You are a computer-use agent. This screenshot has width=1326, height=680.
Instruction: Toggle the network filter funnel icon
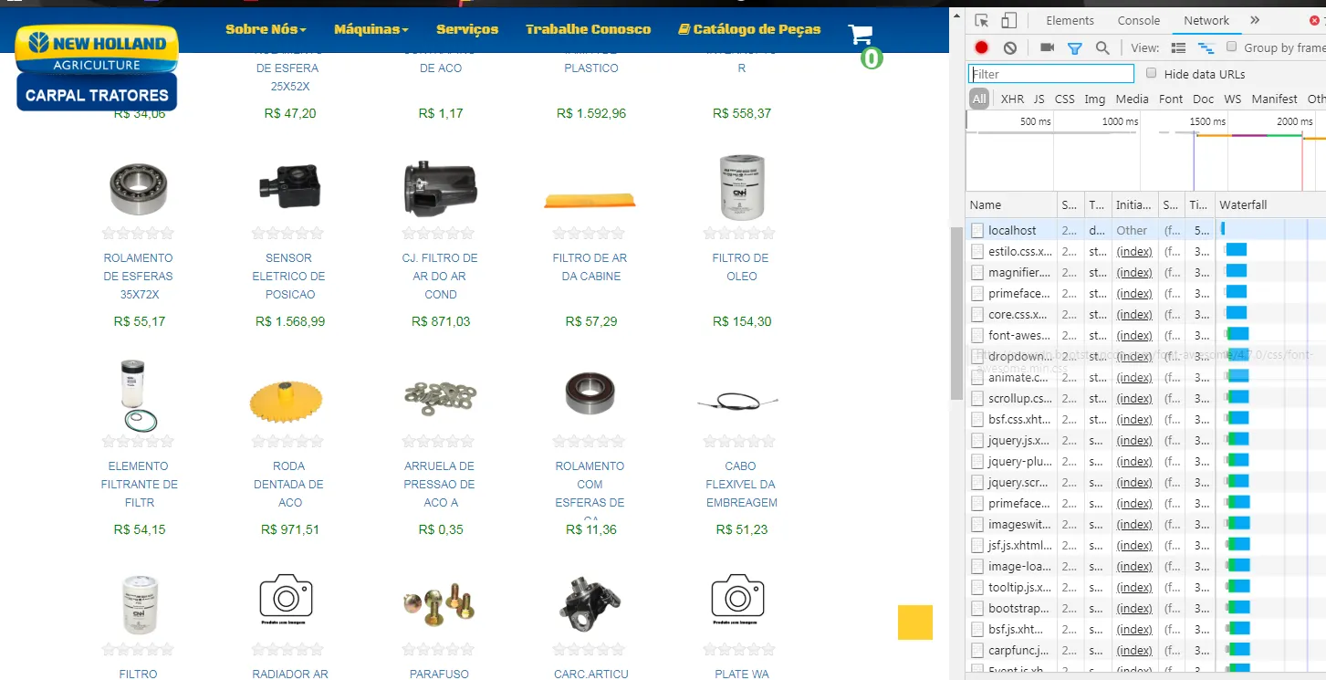pyautogui.click(x=1075, y=47)
